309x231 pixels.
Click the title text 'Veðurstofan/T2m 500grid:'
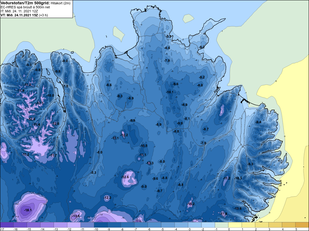[x=25, y=3]
